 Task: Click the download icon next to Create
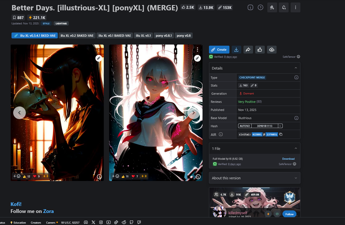pyautogui.click(x=236, y=50)
